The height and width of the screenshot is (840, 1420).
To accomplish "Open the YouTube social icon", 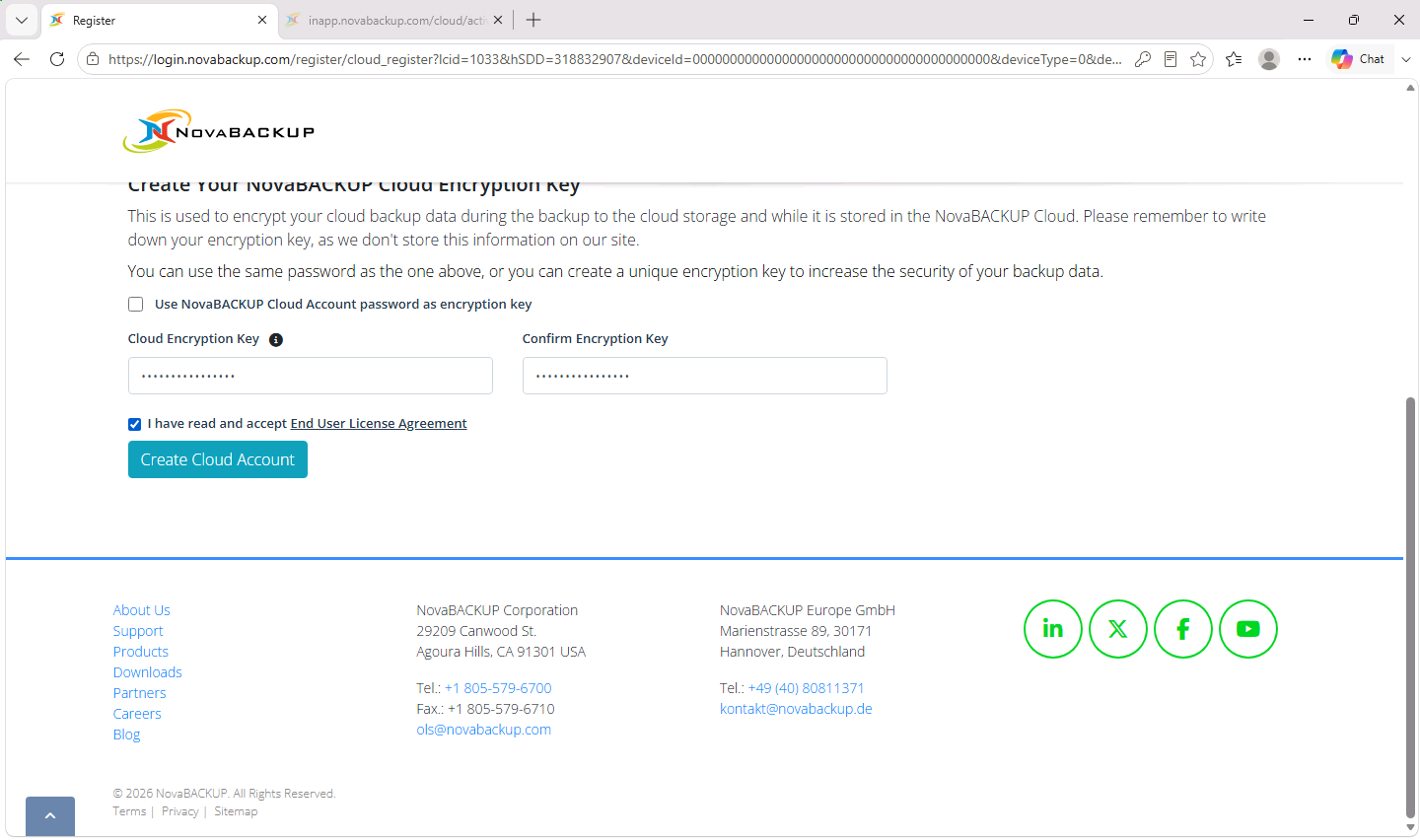I will [1247, 629].
